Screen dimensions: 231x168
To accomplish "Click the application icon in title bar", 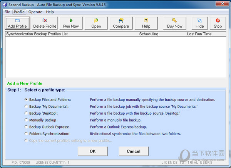I will [x=5, y=5].
